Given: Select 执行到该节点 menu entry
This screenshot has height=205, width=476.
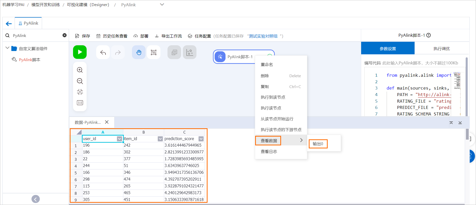Looking at the screenshot, I should point(281,97).
